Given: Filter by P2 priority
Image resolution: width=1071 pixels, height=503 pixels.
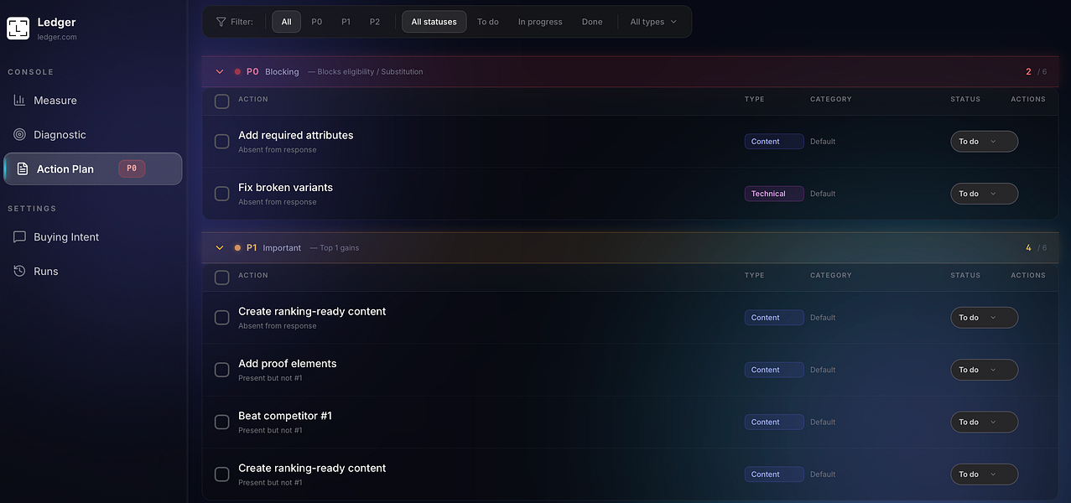Looking at the screenshot, I should (x=375, y=22).
